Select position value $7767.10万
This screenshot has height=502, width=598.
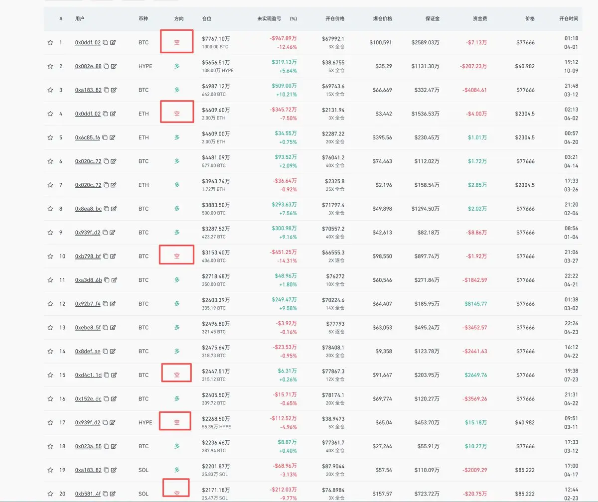[216, 39]
